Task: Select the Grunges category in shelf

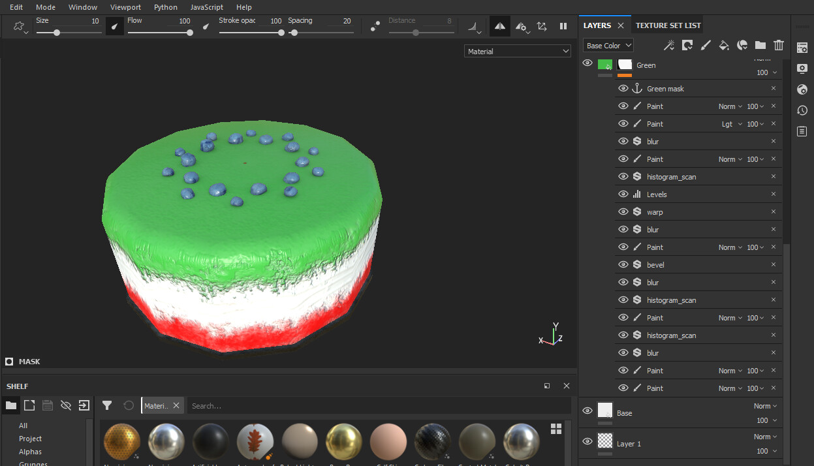Action: (34, 463)
